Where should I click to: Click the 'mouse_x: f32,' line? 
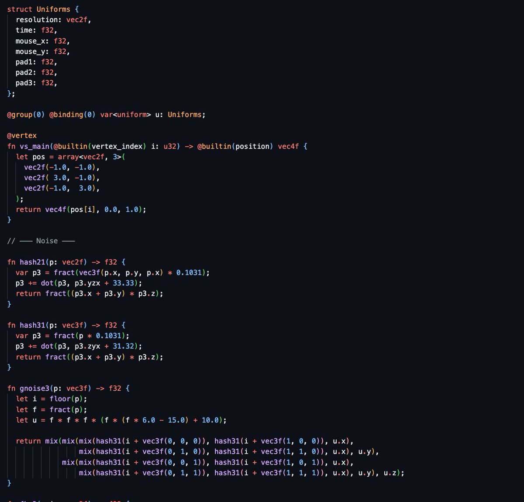click(x=43, y=41)
